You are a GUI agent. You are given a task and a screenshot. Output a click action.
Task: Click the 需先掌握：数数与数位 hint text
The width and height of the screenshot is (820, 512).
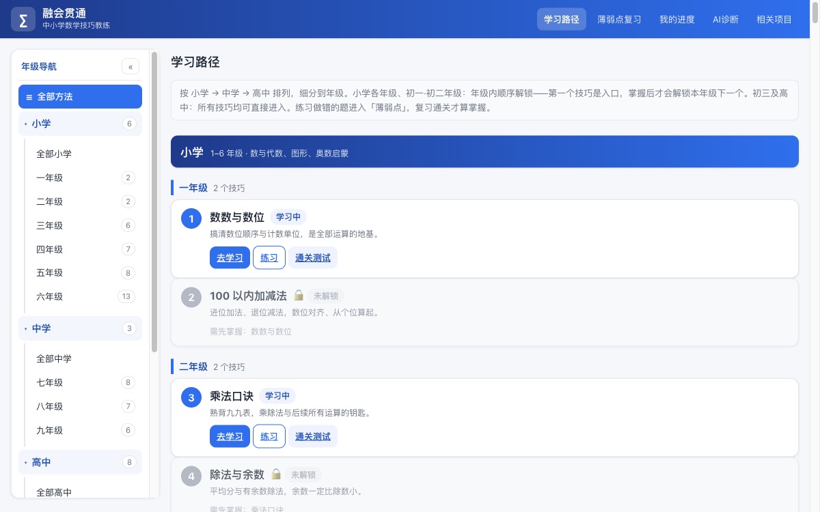[251, 331]
